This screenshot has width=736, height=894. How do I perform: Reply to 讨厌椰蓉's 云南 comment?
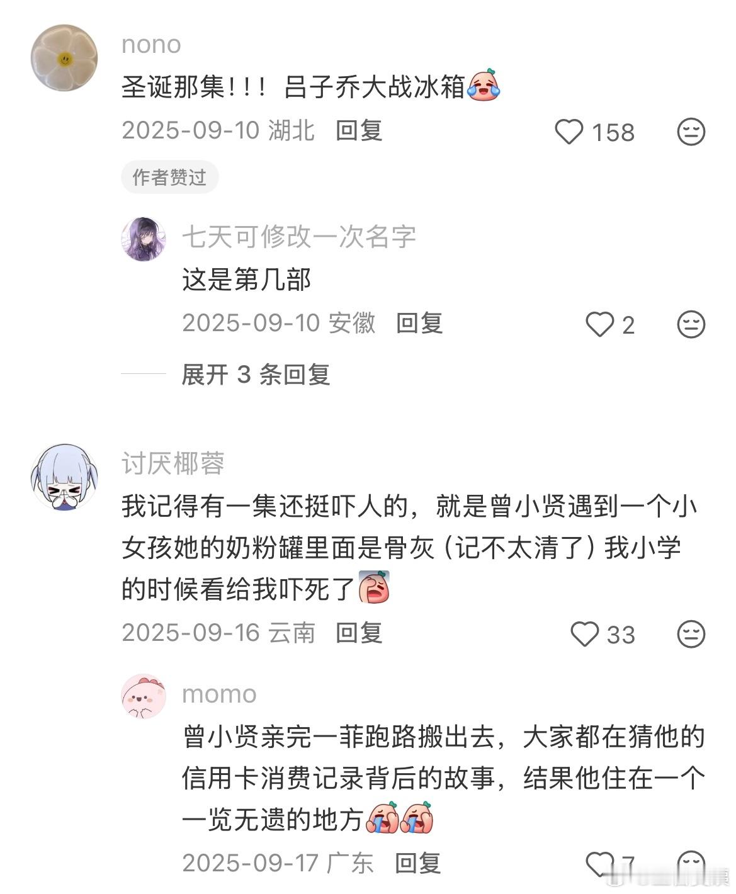pyautogui.click(x=359, y=632)
